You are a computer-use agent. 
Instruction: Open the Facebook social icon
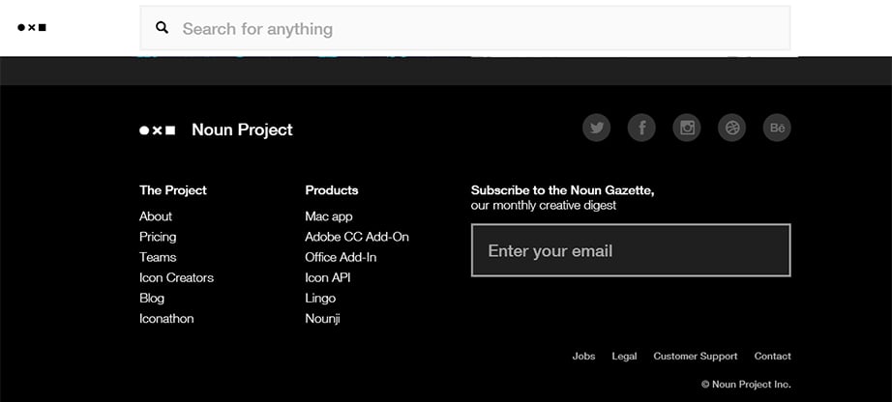click(641, 128)
